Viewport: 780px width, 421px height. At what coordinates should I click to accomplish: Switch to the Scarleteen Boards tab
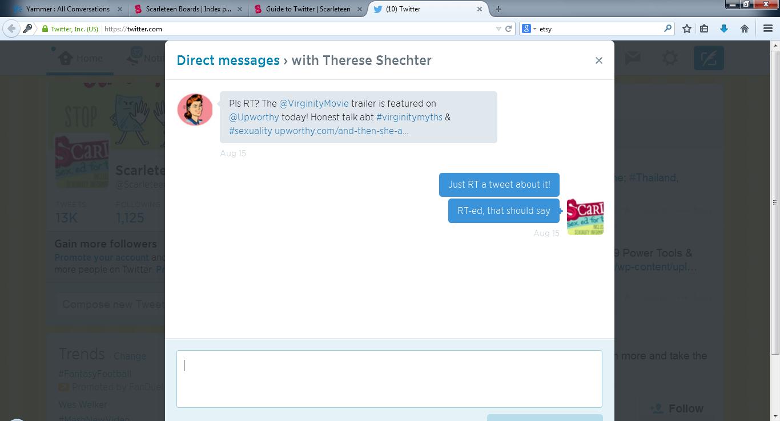coord(188,9)
